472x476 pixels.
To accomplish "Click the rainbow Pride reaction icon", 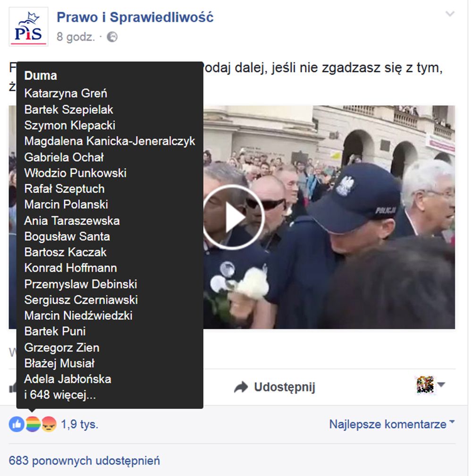I will coord(33,424).
